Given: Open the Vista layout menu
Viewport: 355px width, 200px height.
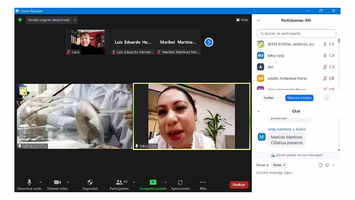Looking at the screenshot, I should 242,20.
